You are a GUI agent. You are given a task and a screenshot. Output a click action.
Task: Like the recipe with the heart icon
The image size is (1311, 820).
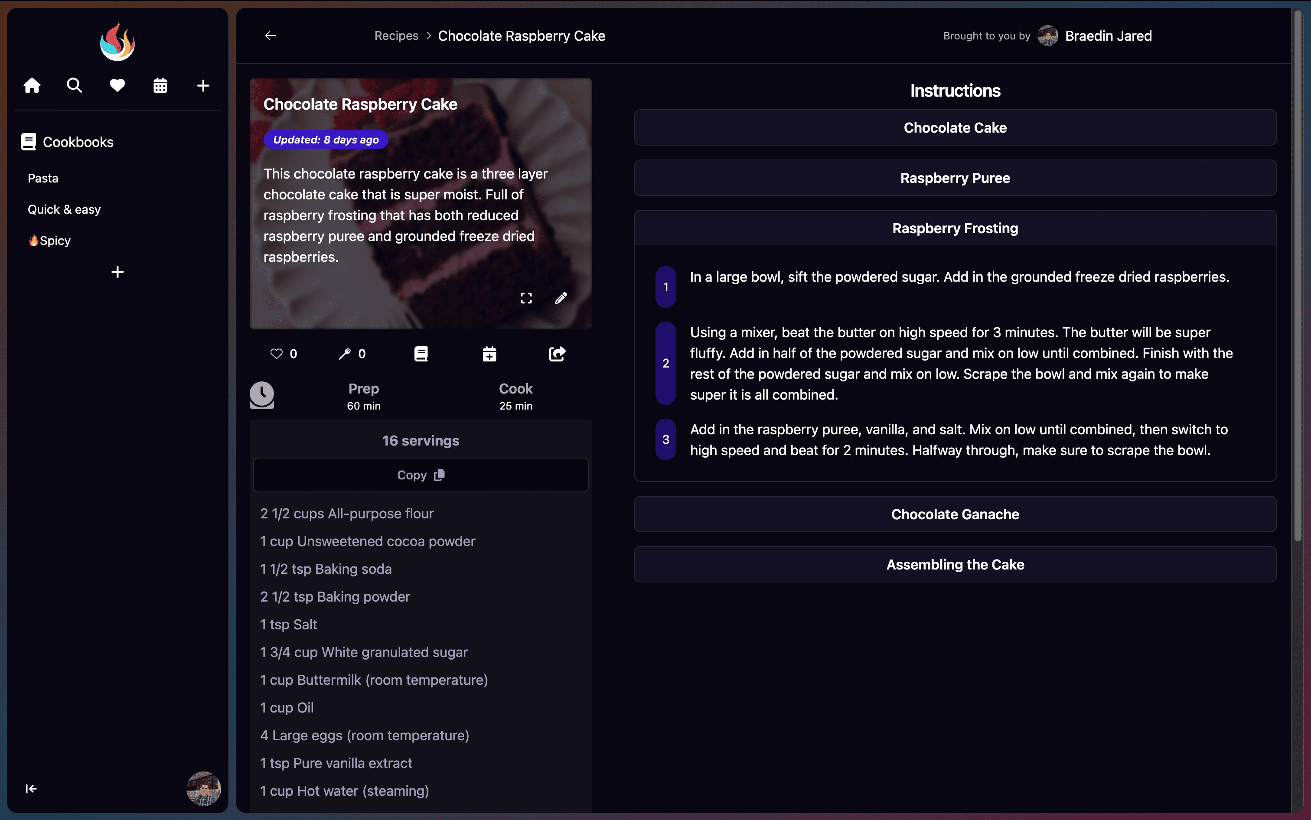(x=276, y=353)
